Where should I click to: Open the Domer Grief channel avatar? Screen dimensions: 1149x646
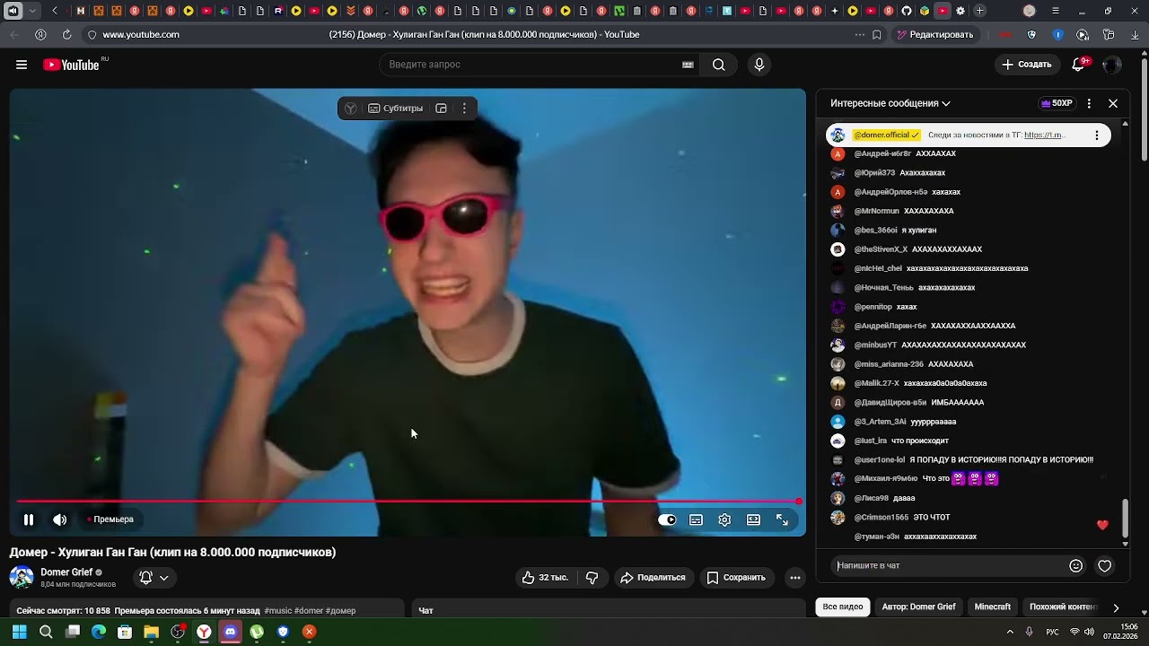(22, 577)
